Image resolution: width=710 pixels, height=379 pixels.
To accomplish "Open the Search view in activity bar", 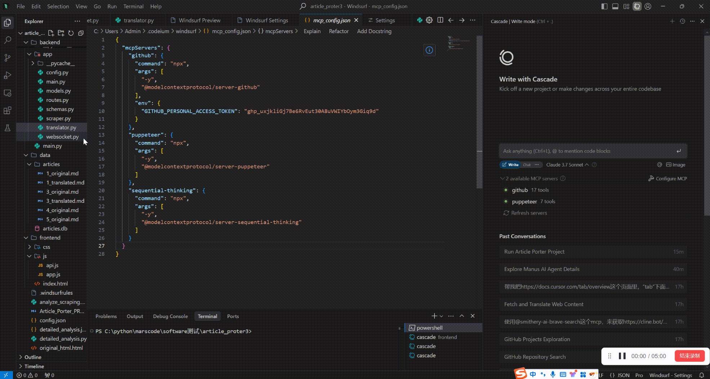I will (x=8, y=40).
